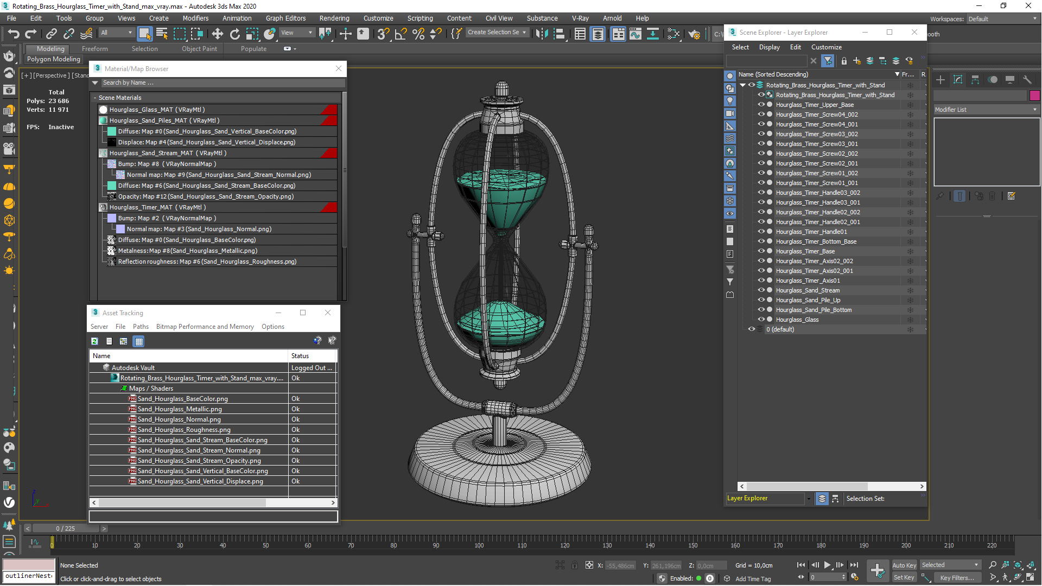Activate the Select by Name tool
This screenshot has height=586, width=1042.
pyautogui.click(x=162, y=34)
